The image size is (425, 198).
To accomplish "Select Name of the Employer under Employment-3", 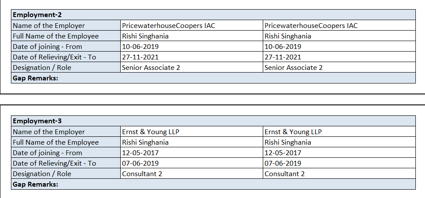I will click(x=49, y=132).
